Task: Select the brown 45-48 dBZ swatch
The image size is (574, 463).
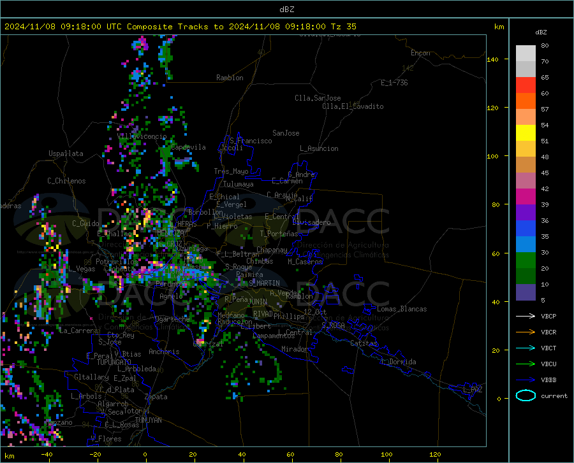Action: coord(526,165)
